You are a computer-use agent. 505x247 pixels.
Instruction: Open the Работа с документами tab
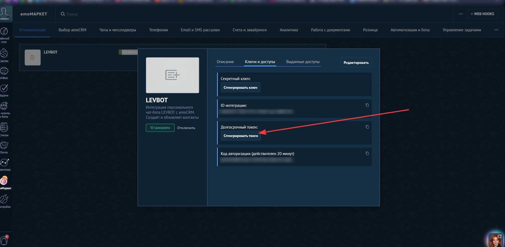[x=330, y=30]
